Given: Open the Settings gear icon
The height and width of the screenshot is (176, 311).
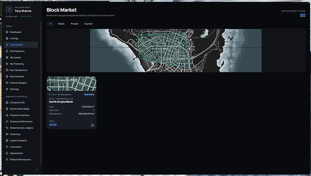Looking at the screenshot, I should [x=7, y=89].
